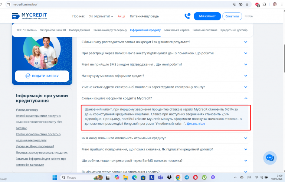Open Telegram from the taskbar
Image resolution: width=285 pixels, height=182 pixels.
click(187, 177)
